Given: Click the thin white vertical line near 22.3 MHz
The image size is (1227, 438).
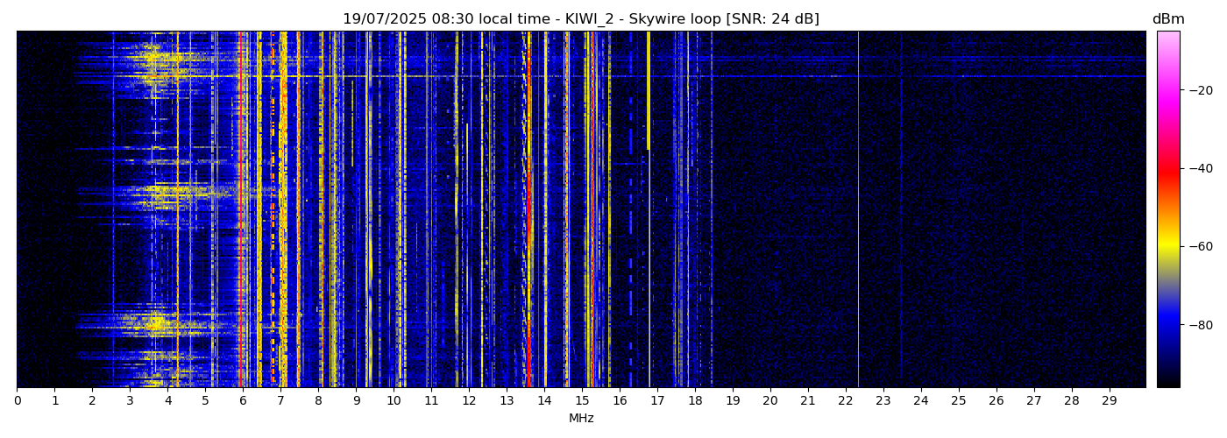Looking at the screenshot, I should point(858,210).
